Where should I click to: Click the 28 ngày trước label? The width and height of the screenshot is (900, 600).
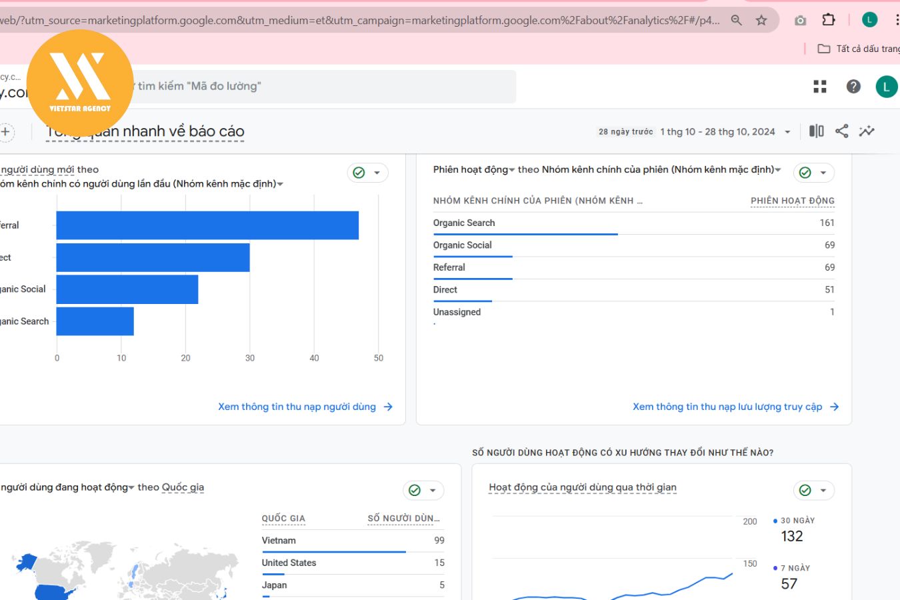click(x=625, y=132)
